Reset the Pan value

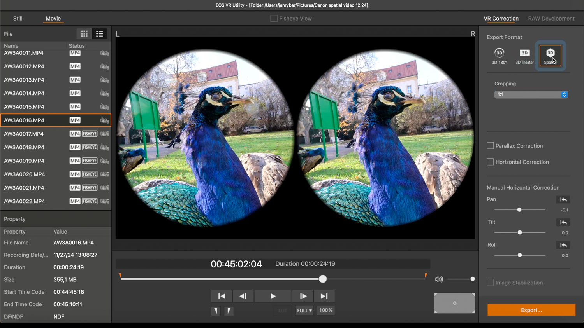click(x=563, y=199)
